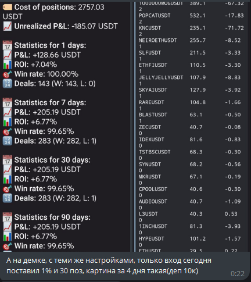Screen dimensions: 251x282
Task: Open the left statistics screenshot thumbnail
Action: (65, 127)
